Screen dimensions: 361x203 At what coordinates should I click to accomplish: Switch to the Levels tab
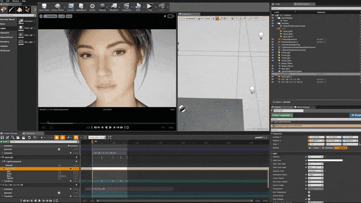278,4
